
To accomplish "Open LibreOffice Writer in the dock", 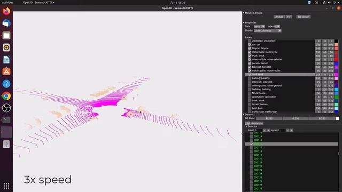I will pyautogui.click(x=6, y=60).
